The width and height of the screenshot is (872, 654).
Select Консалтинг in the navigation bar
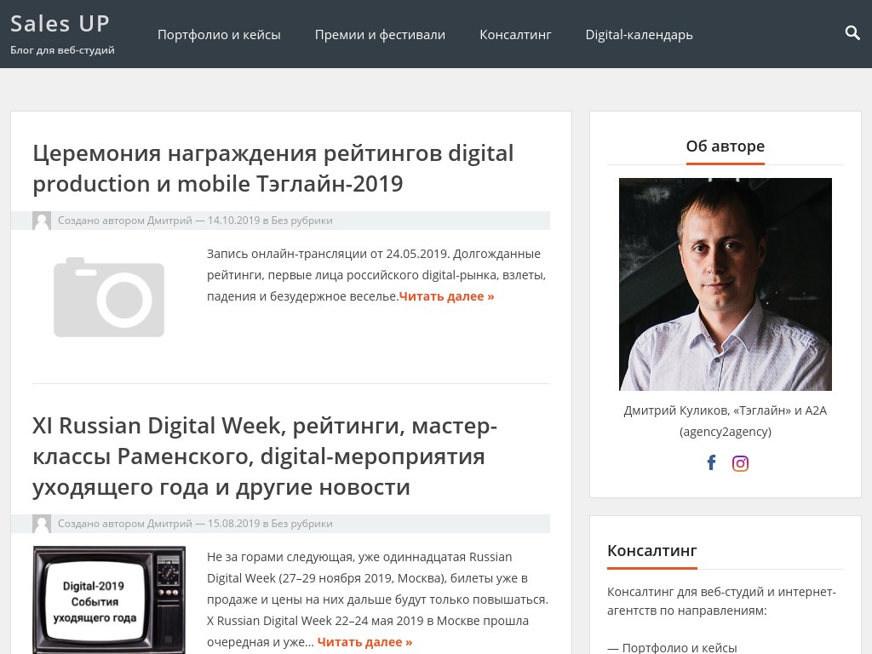(515, 34)
